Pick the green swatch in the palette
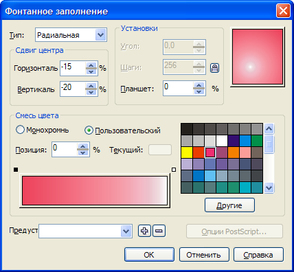The width and height of the screenshot is (294, 272). coord(257,141)
